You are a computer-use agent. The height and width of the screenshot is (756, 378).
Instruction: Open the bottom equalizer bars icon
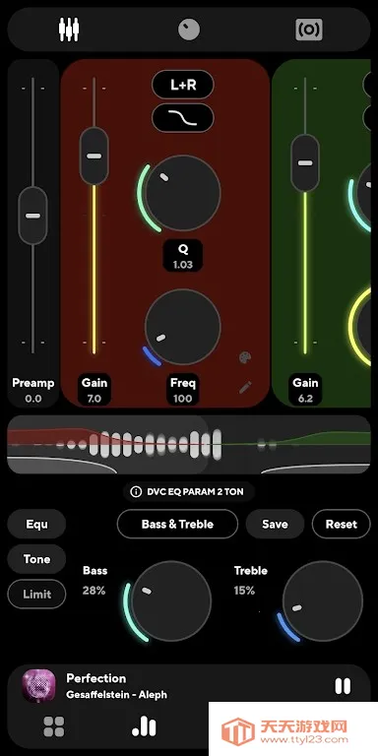144,726
